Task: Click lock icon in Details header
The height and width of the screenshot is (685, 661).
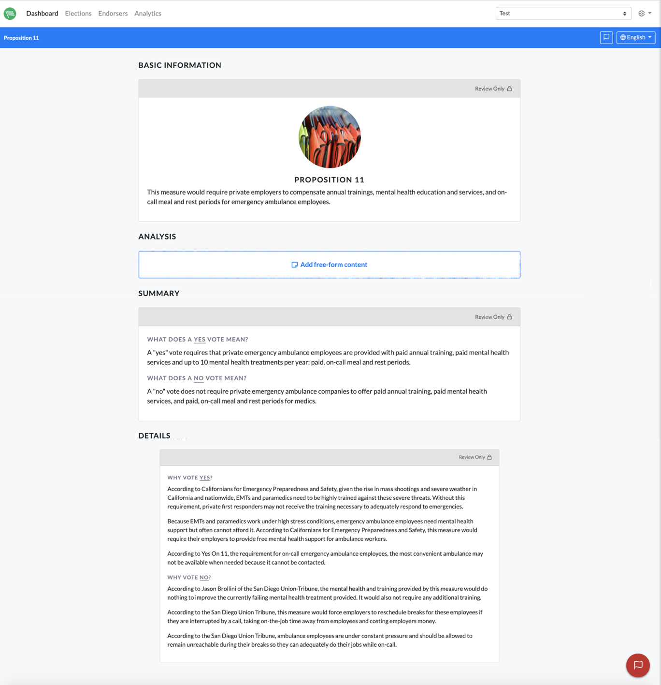Action: pyautogui.click(x=489, y=457)
